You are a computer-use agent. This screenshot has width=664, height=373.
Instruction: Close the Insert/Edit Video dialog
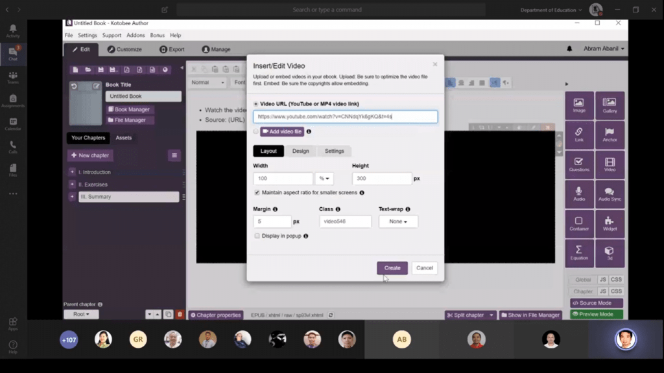coord(435,64)
